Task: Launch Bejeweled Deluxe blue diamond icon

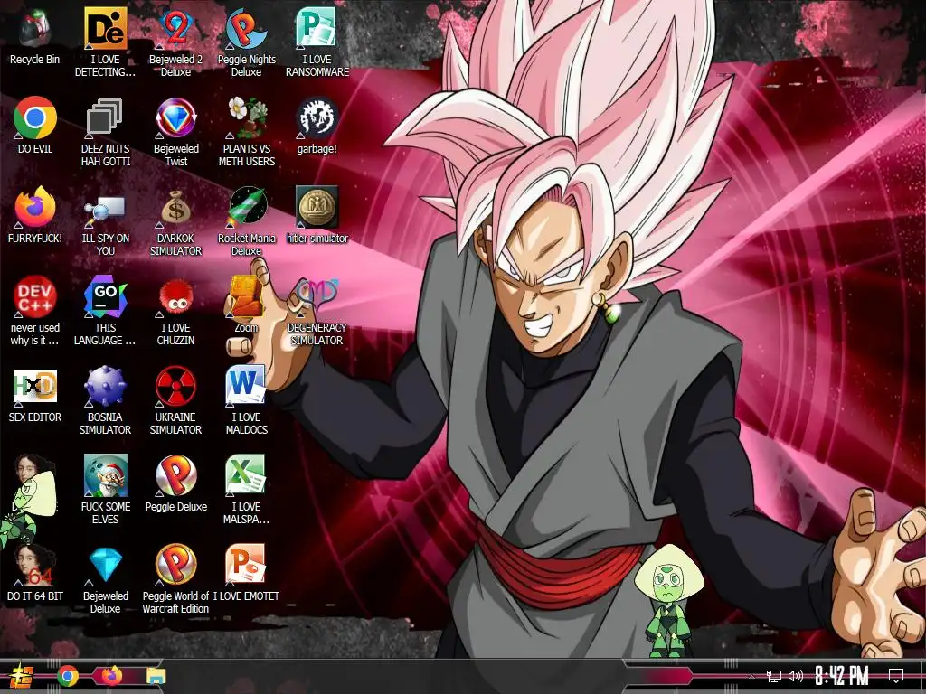Action: point(105,579)
